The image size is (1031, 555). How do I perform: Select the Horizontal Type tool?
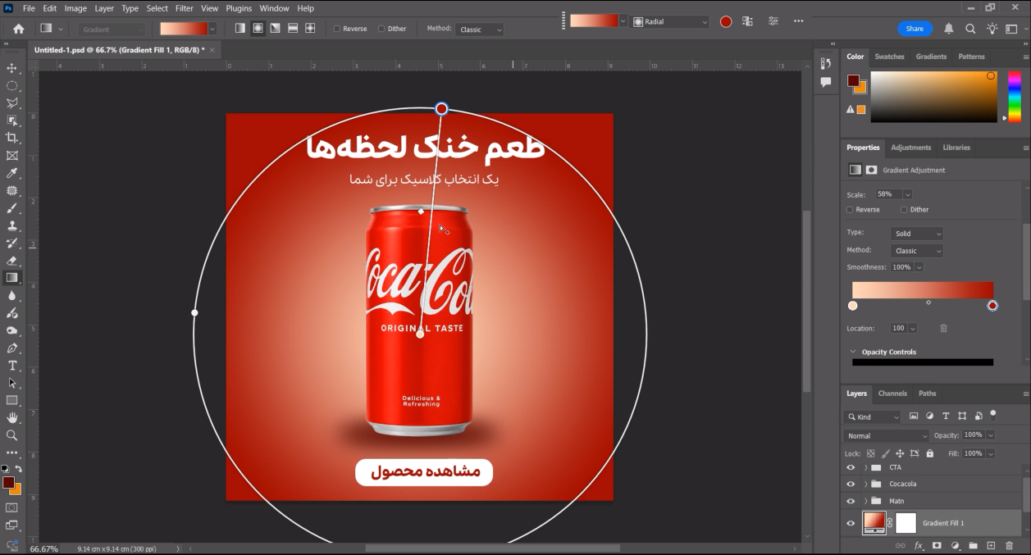point(12,366)
